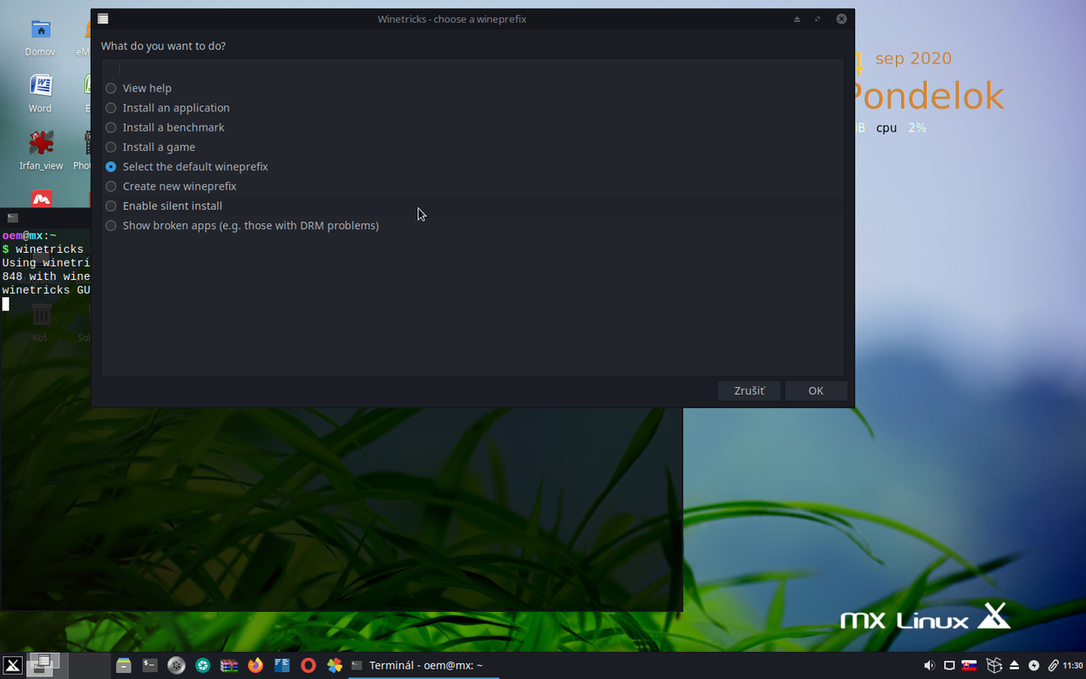Open the Winetricks window menu icon
Viewport: 1086px width, 679px height.
click(x=103, y=19)
